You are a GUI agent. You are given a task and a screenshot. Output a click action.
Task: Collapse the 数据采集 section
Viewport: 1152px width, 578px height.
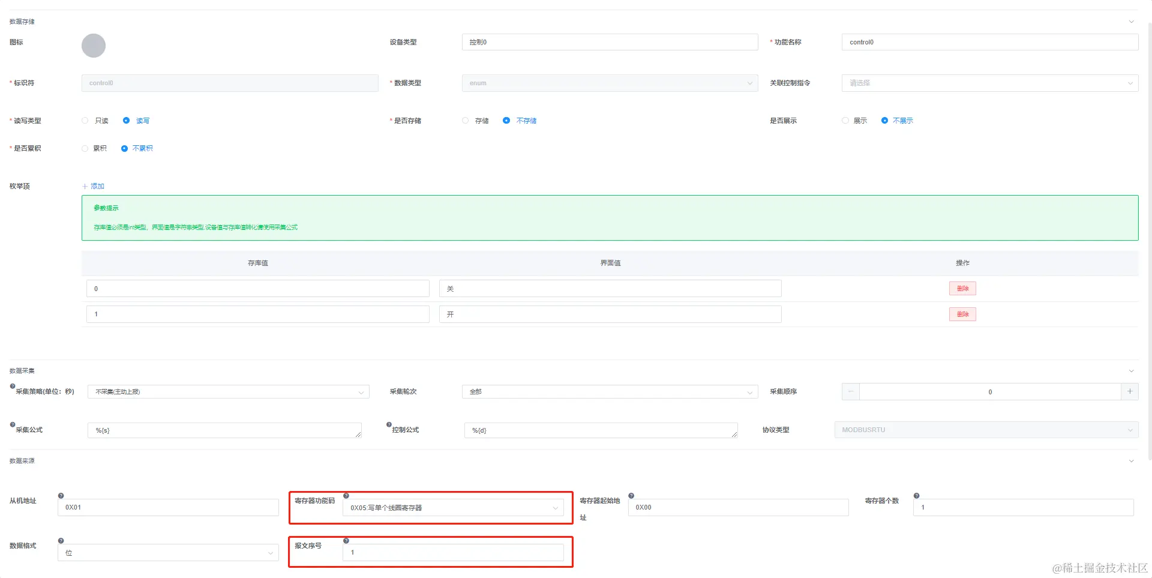point(1132,371)
